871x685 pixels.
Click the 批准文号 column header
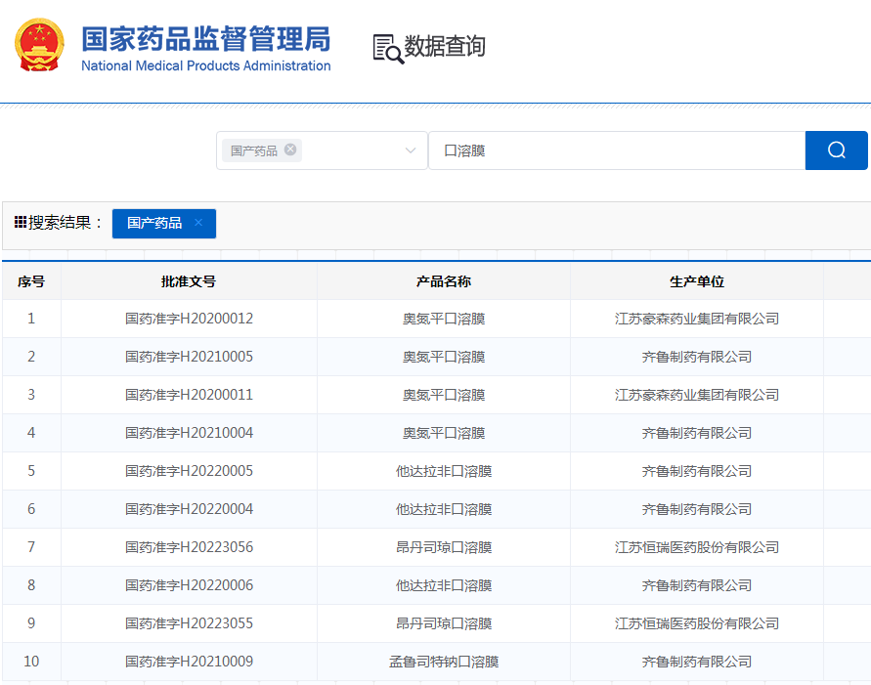(189, 281)
